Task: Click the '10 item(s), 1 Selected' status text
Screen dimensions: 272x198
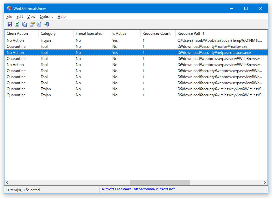Action: pyautogui.click(x=22, y=190)
